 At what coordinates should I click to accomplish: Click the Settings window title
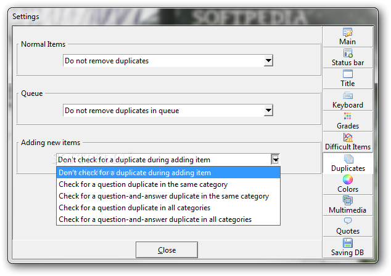pos(26,17)
